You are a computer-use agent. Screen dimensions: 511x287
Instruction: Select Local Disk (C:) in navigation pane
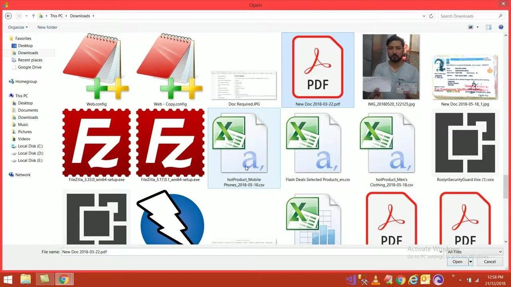(30, 146)
